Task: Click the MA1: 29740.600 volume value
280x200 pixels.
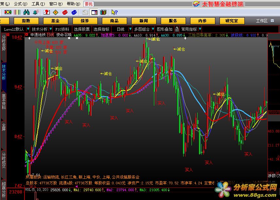Action: pos(89,190)
